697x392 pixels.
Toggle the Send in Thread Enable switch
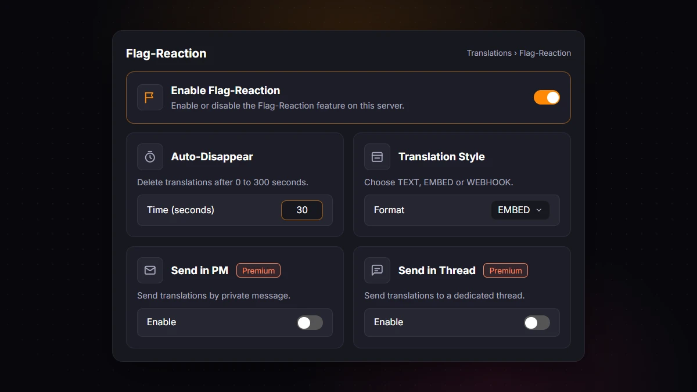tap(537, 322)
